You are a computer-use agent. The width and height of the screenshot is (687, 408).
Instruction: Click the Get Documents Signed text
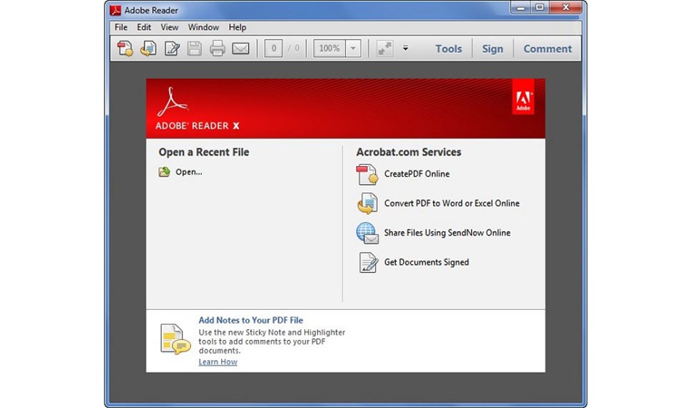tap(427, 262)
